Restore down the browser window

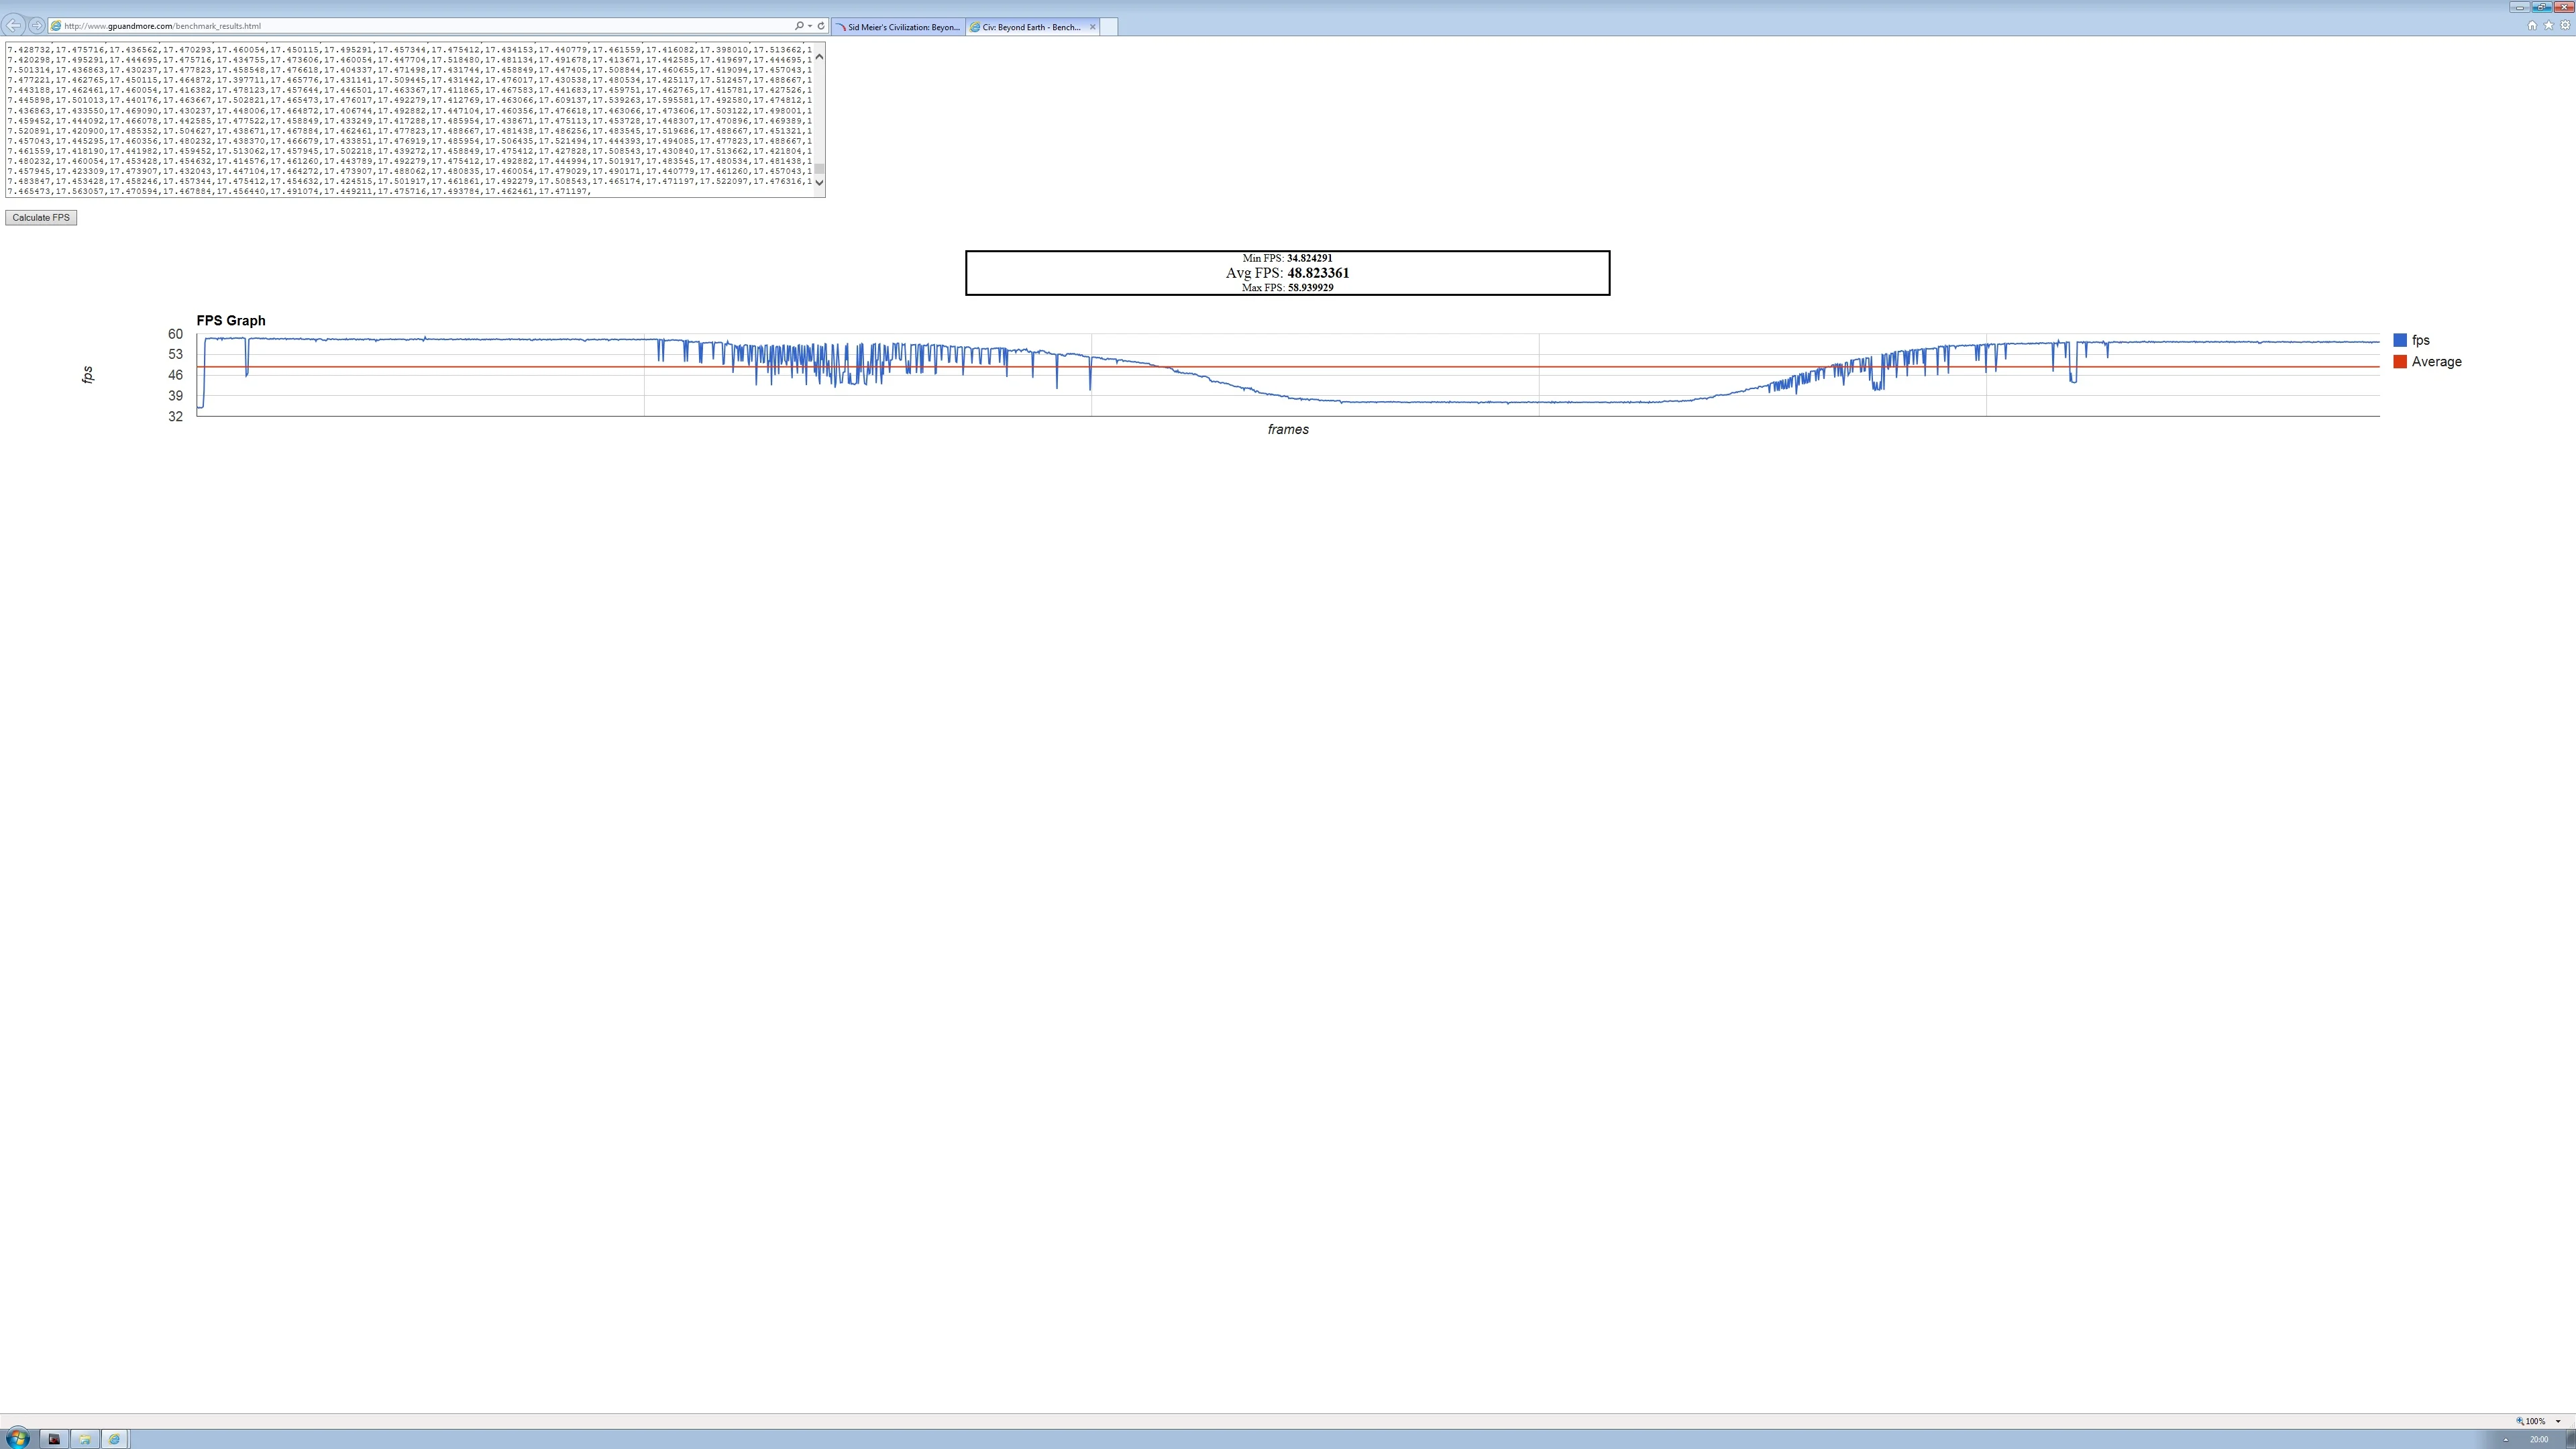(2541, 6)
